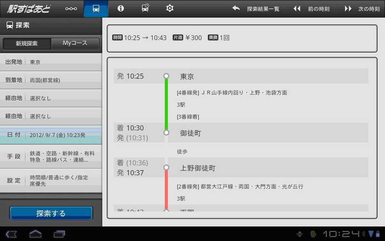Go back to 探索結果一覧 results list
385x241 pixels.
256,9
